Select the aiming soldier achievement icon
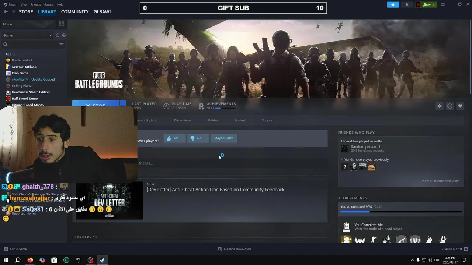Viewport: 472px width, 265px height. 374,240
